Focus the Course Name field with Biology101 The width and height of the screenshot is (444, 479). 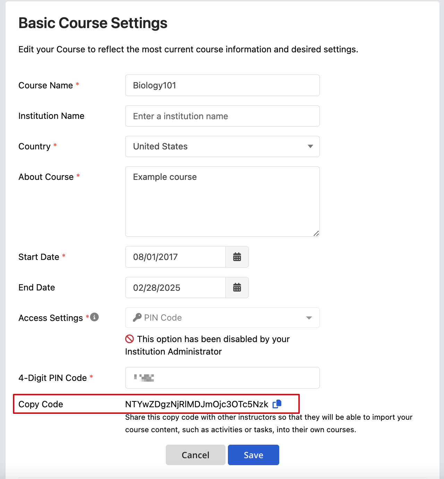(x=222, y=85)
